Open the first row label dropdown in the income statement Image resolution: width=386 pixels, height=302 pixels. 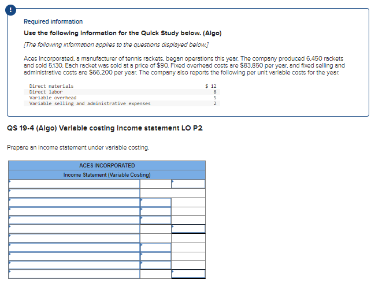pyautogui.click(x=75, y=184)
